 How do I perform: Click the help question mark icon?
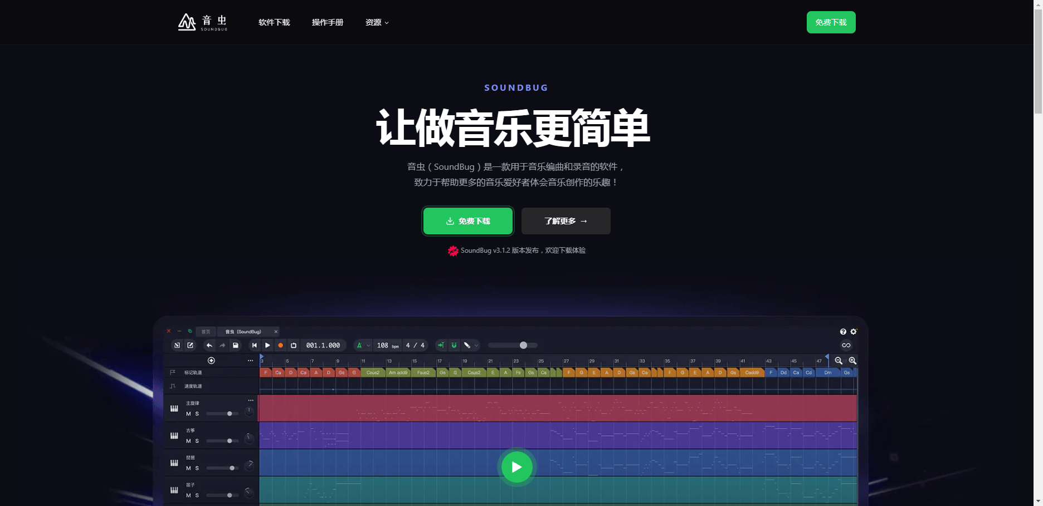tap(842, 331)
